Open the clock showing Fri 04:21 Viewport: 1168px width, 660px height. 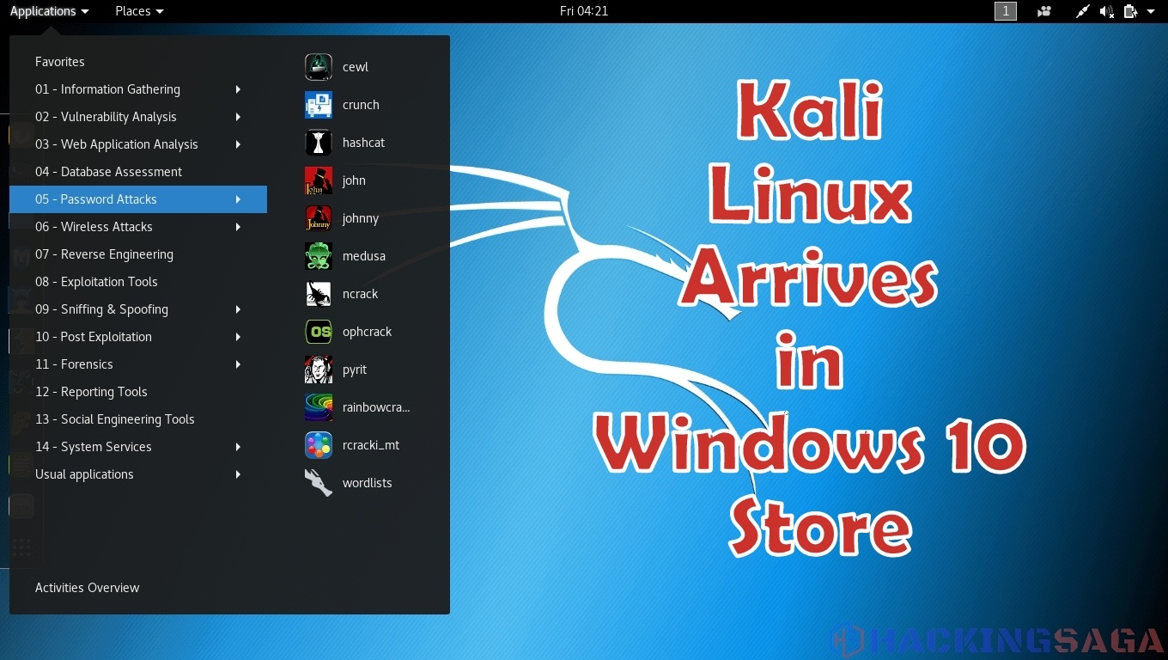(584, 11)
